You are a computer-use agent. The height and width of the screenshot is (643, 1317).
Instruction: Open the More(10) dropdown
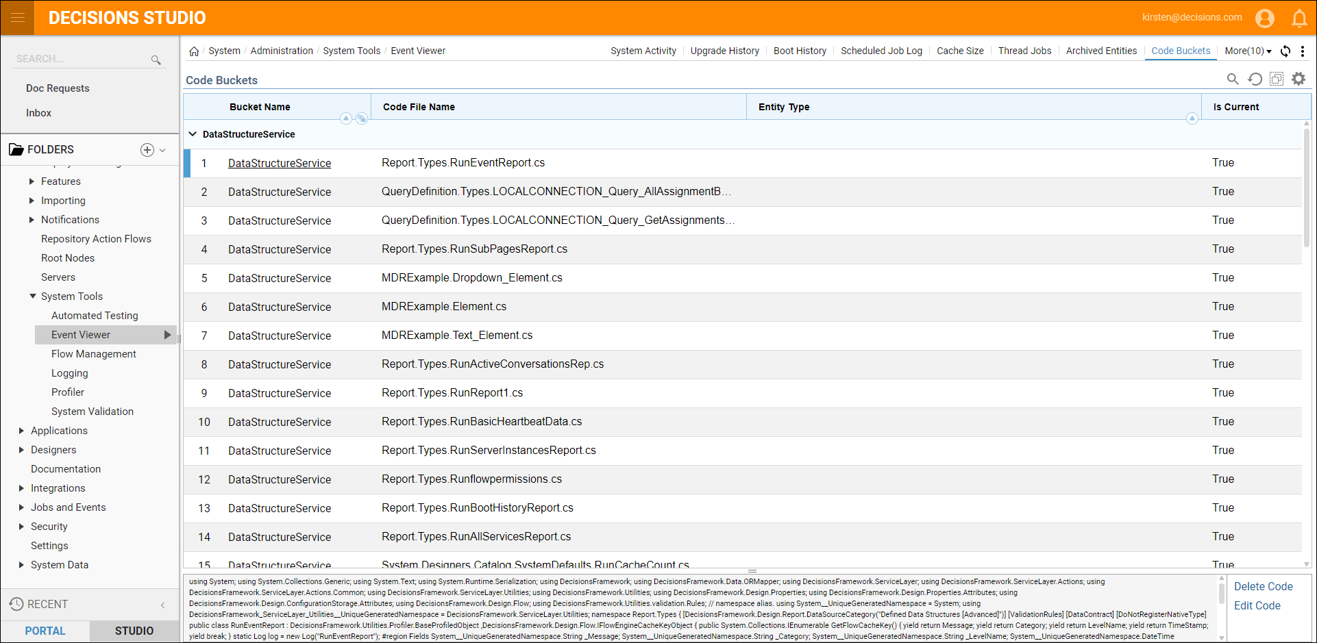tap(1248, 51)
